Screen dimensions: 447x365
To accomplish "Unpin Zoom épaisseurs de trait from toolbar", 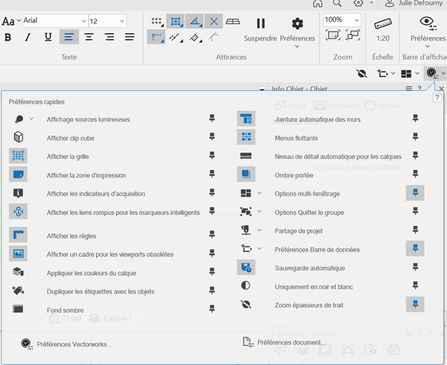I will click(x=415, y=304).
